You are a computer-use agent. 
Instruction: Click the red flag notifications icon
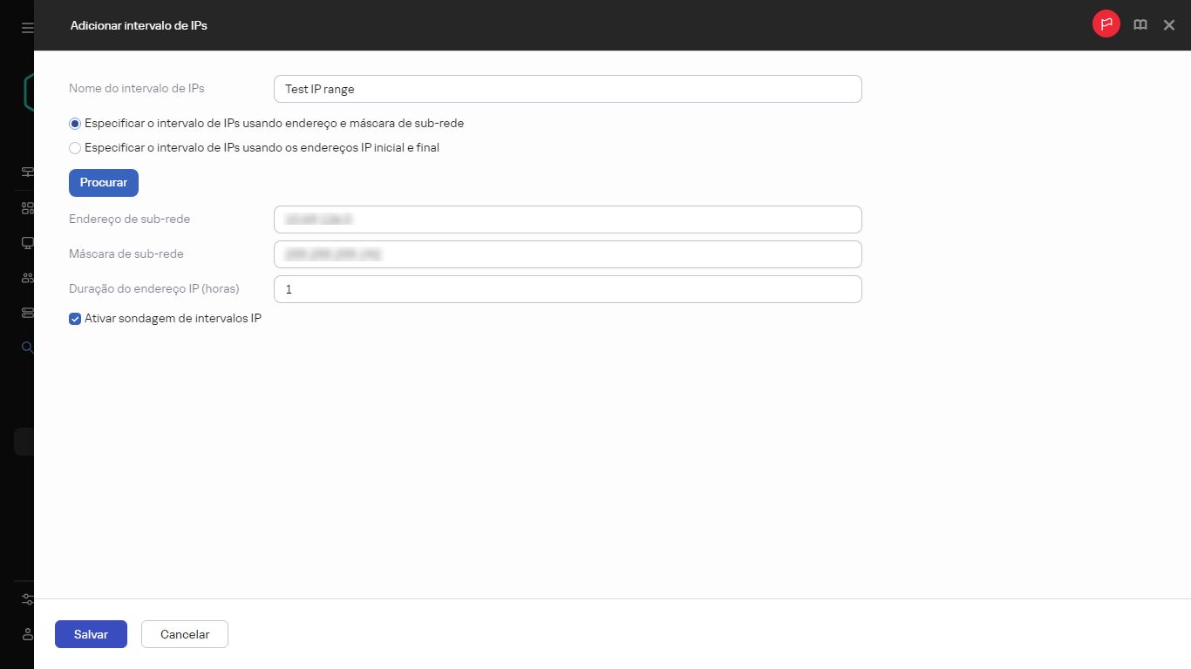coord(1106,24)
